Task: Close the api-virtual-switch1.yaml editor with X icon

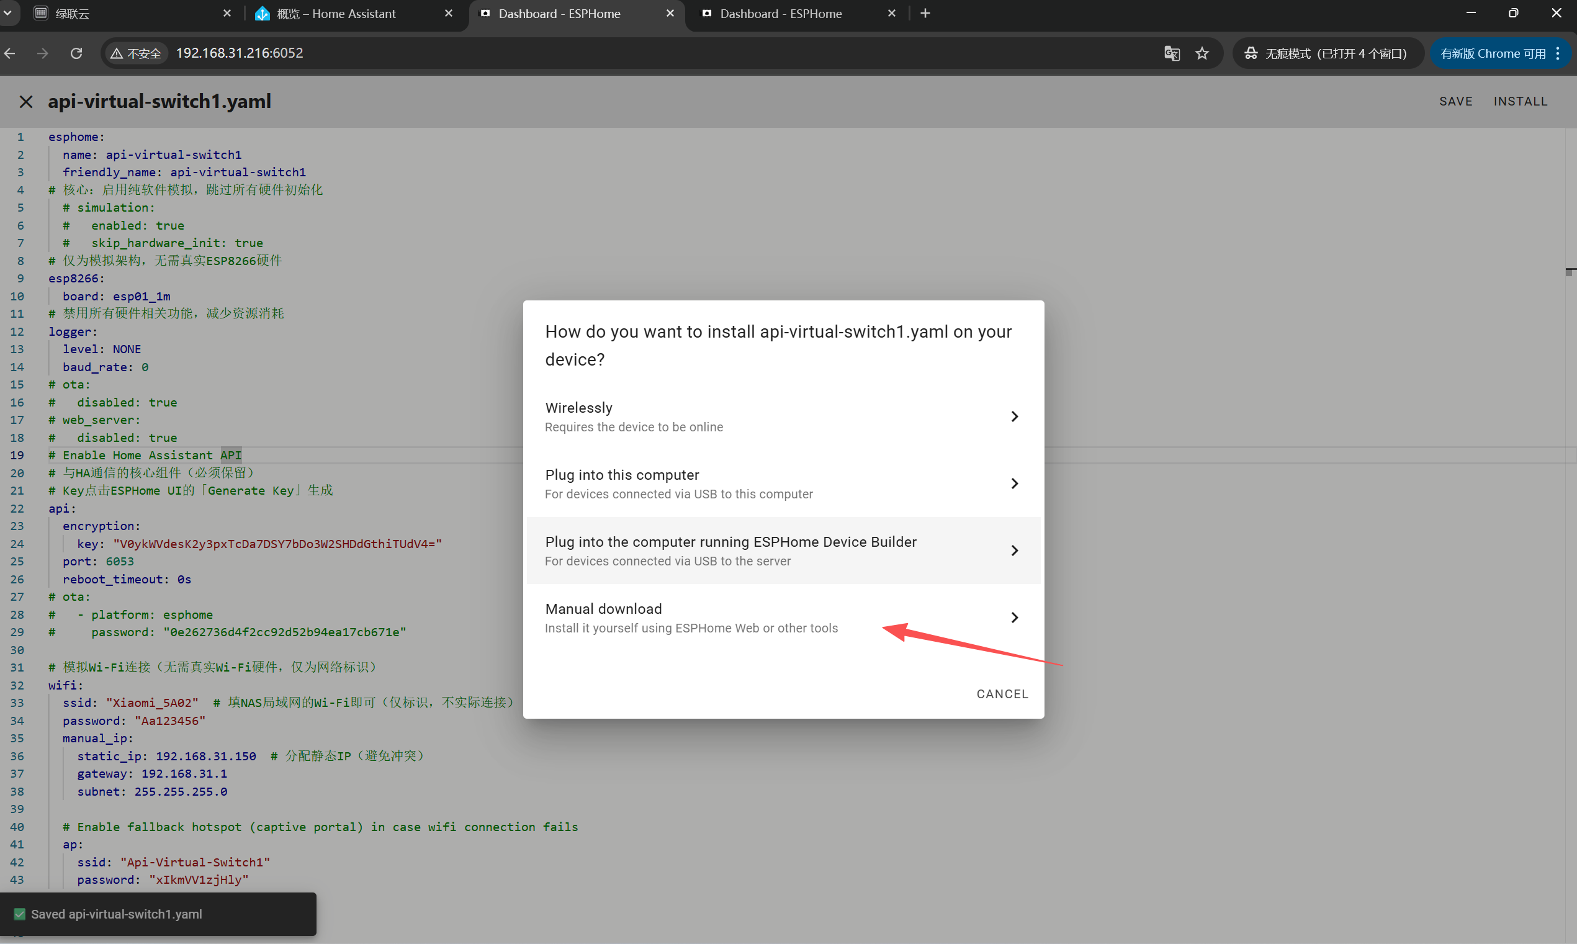Action: (x=25, y=102)
